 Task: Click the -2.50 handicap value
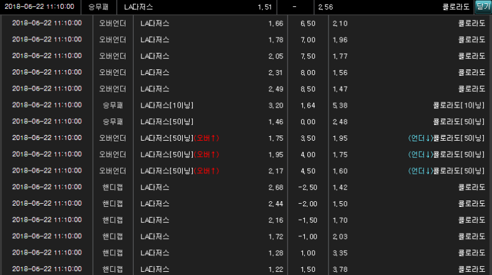[308, 187]
